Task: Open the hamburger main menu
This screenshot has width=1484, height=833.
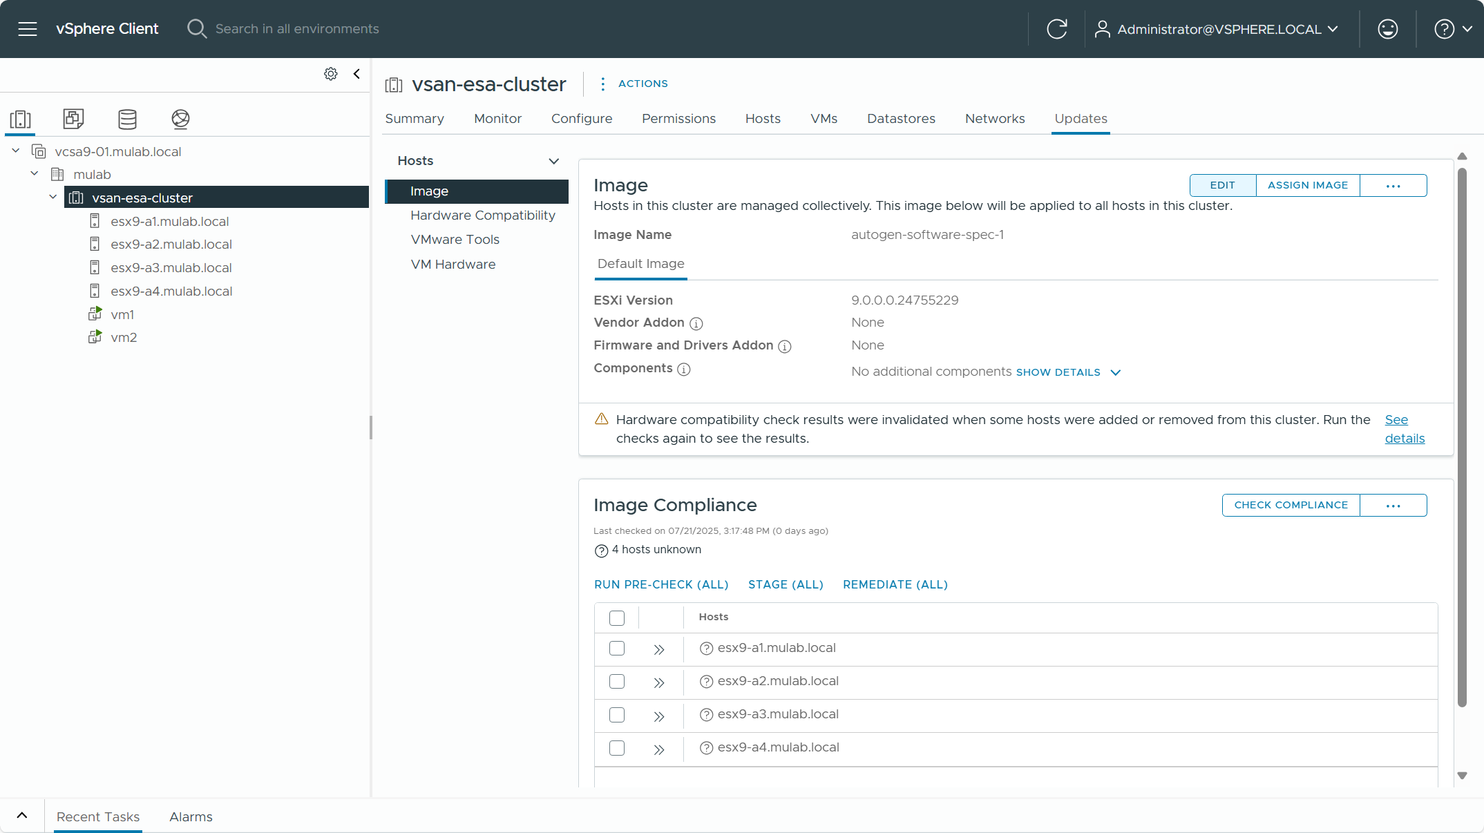Action: [28, 29]
